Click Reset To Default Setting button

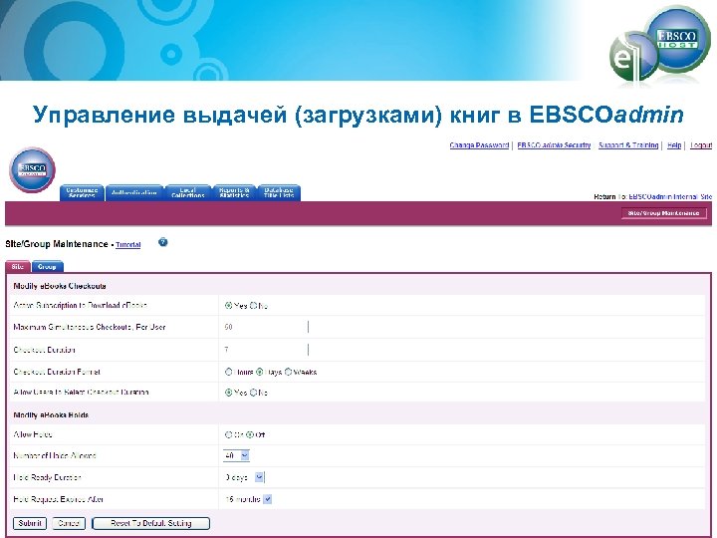tap(151, 523)
